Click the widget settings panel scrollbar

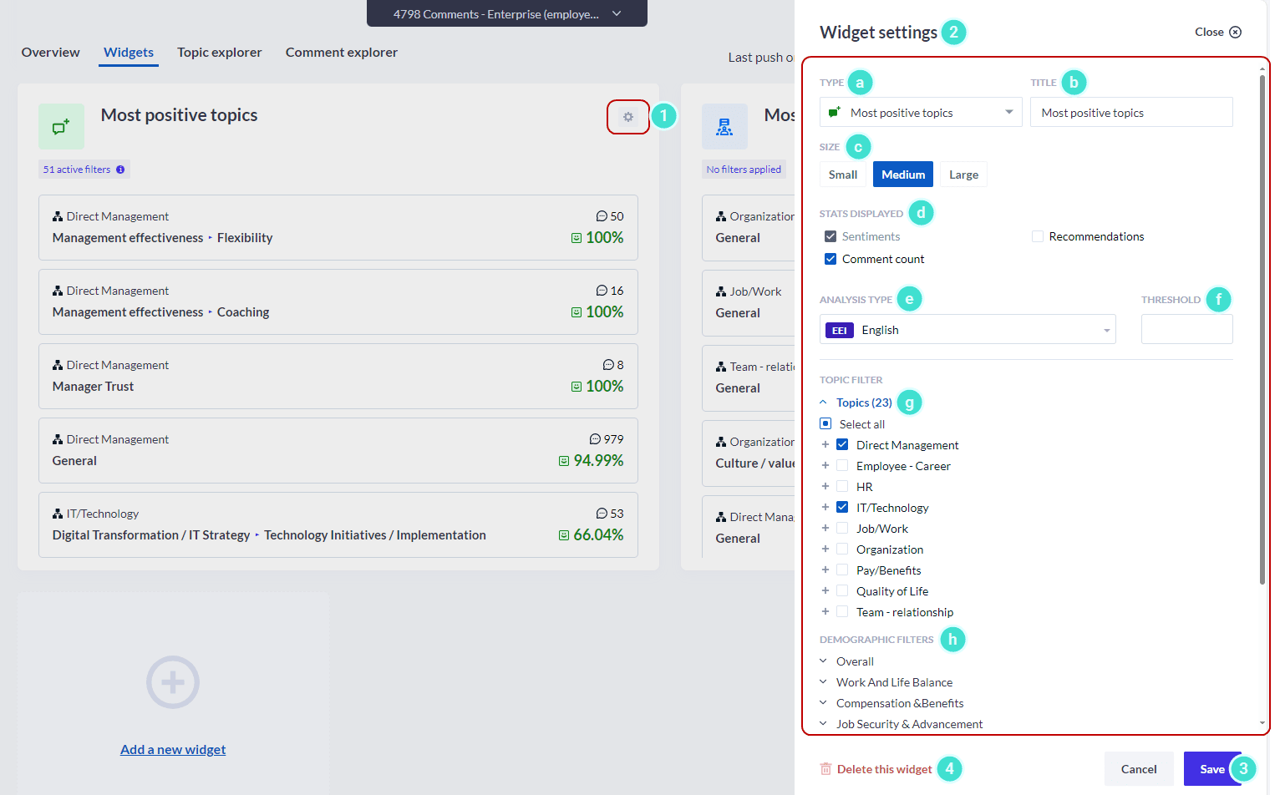click(1262, 334)
